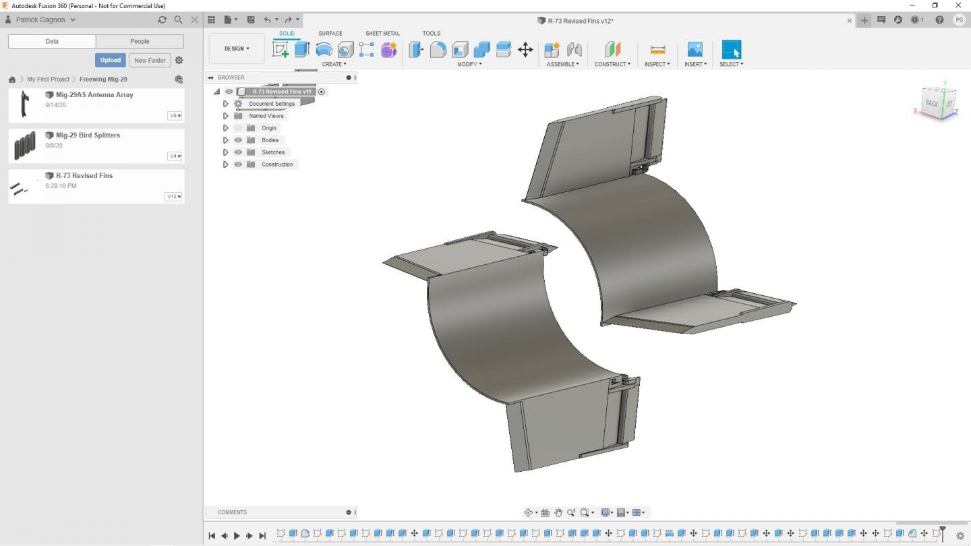The image size is (971, 546).
Task: Select the Data tab in data panel
Action: point(52,41)
